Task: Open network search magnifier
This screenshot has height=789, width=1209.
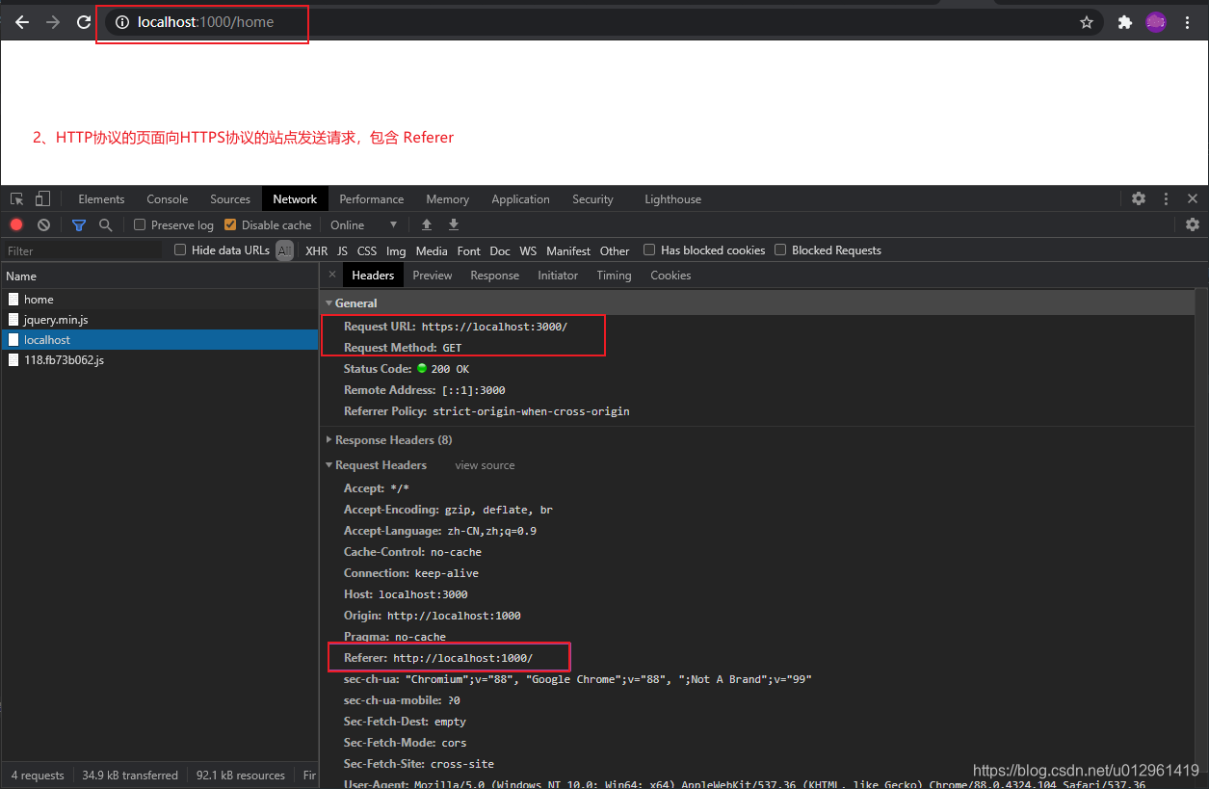Action: (x=106, y=224)
